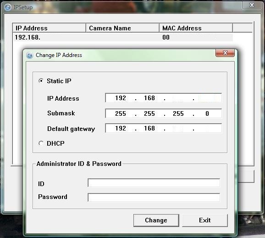Select the Static IP radio button

point(41,81)
